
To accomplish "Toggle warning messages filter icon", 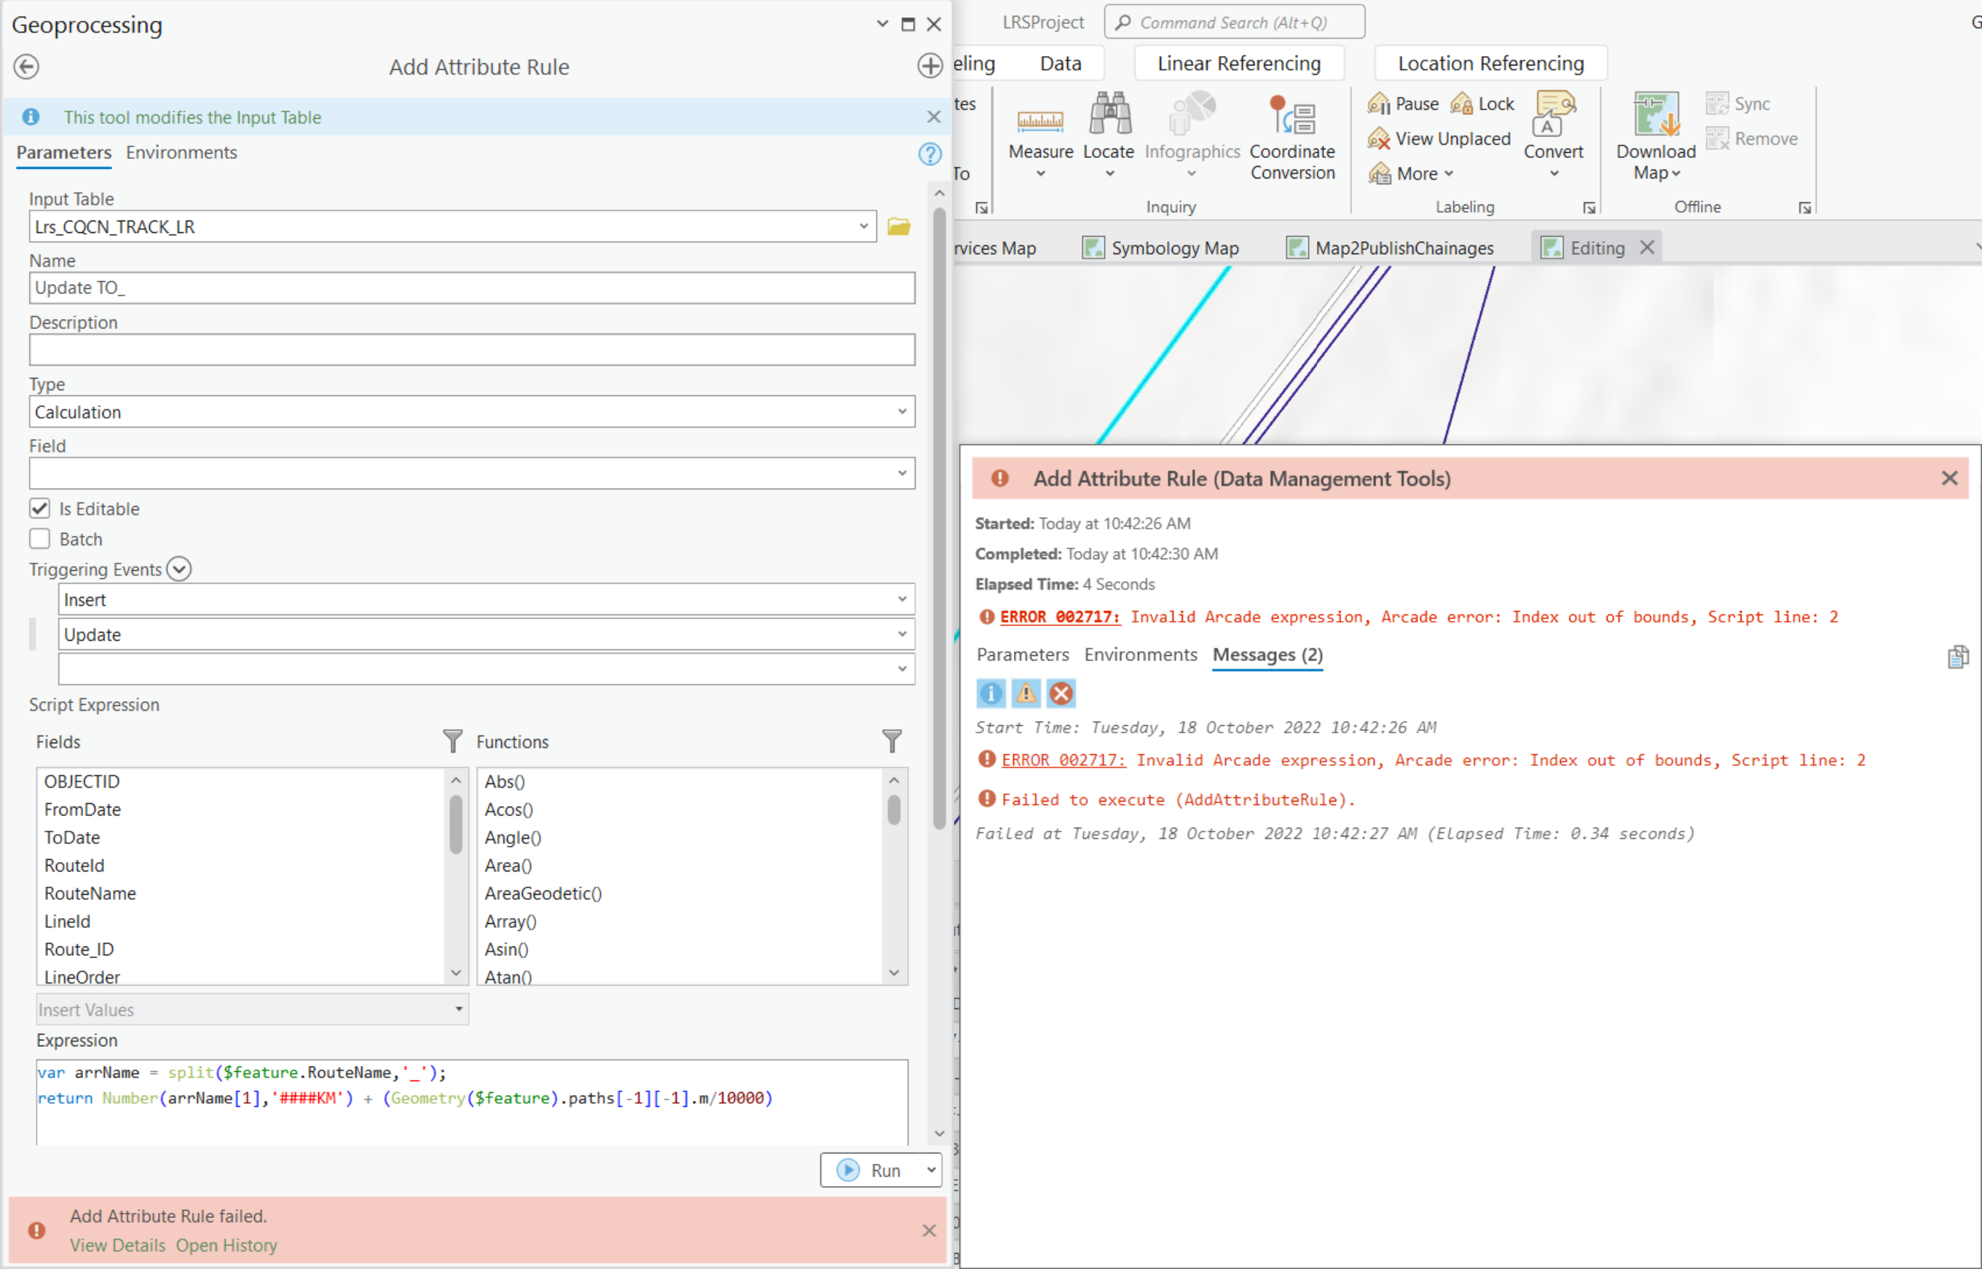I will click(1026, 693).
